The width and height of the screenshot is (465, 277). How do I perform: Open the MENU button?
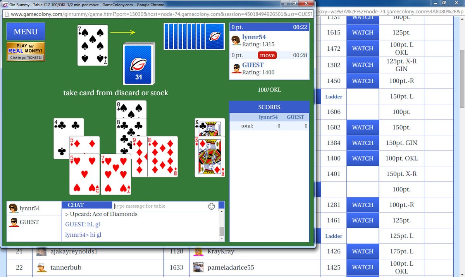(x=26, y=31)
